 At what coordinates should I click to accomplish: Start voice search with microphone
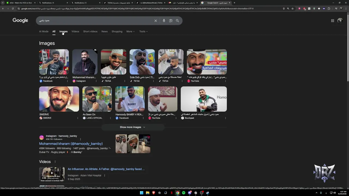click(164, 21)
